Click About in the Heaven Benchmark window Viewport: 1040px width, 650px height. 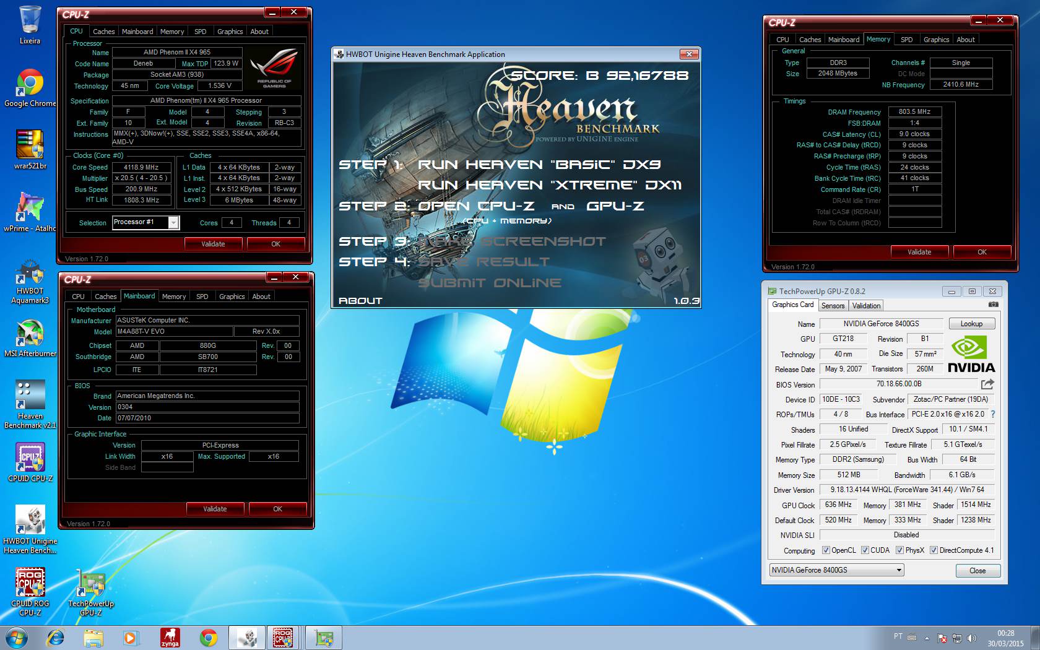(361, 301)
